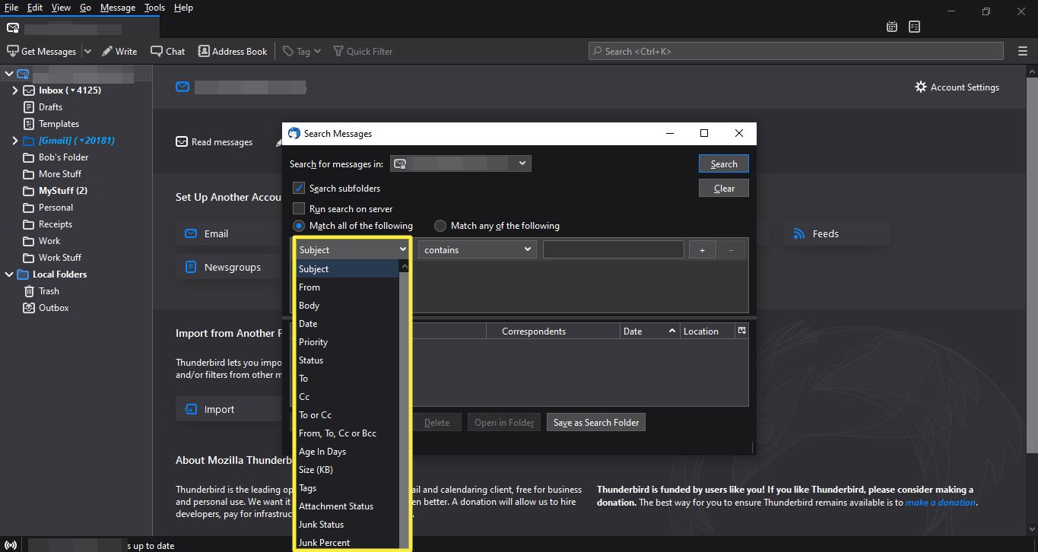
Task: Choose From in the criteria list
Action: click(346, 287)
